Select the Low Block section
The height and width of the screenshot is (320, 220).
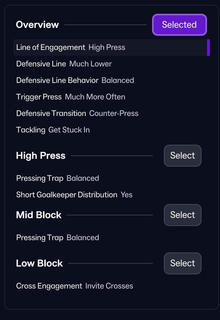(183, 263)
